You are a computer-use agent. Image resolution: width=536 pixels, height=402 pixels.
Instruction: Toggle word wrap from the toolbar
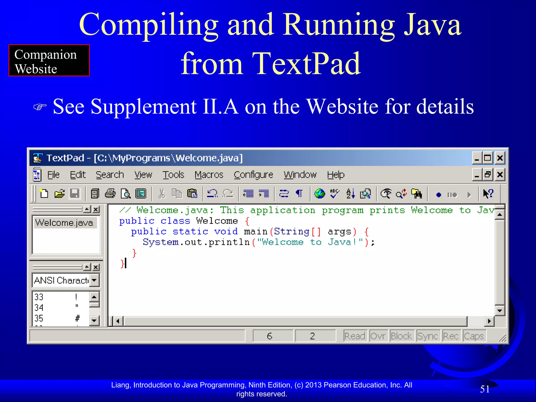point(284,194)
